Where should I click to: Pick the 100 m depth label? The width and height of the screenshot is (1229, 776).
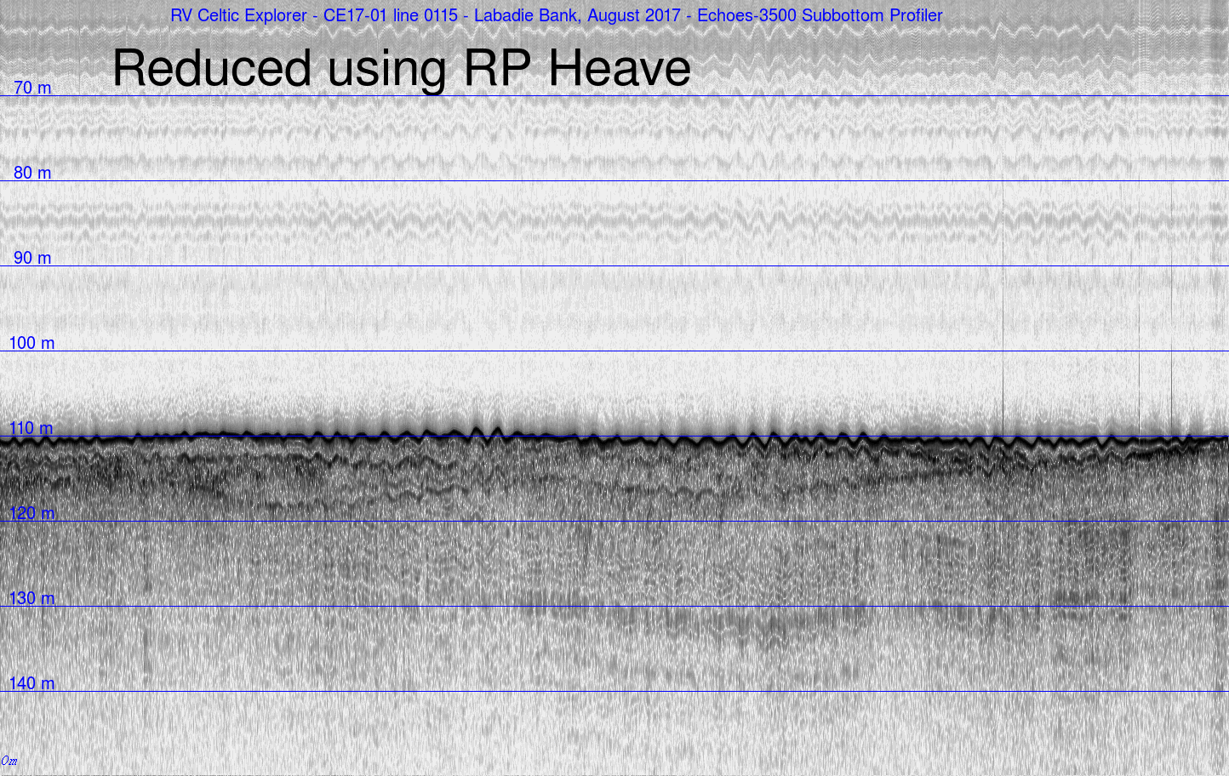[x=31, y=343]
